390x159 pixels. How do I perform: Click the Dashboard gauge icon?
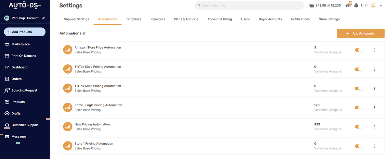click(x=7, y=67)
